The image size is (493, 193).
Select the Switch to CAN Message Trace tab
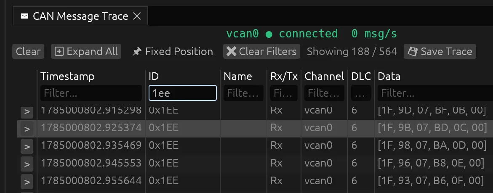tap(80, 16)
